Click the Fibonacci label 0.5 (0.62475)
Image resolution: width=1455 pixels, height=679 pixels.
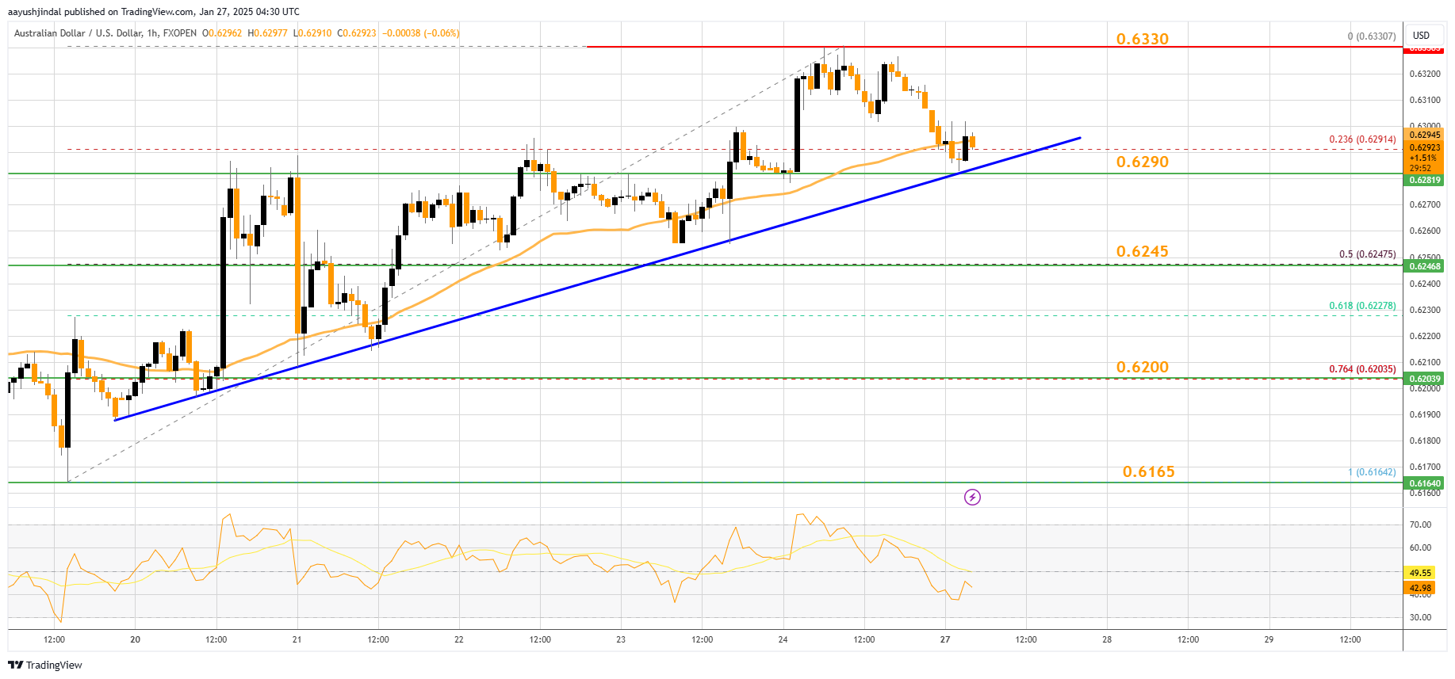coord(1367,254)
